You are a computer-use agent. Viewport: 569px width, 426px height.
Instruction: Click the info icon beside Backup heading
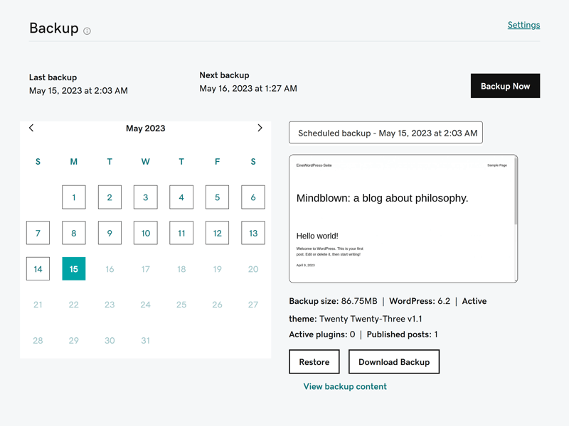tap(87, 31)
